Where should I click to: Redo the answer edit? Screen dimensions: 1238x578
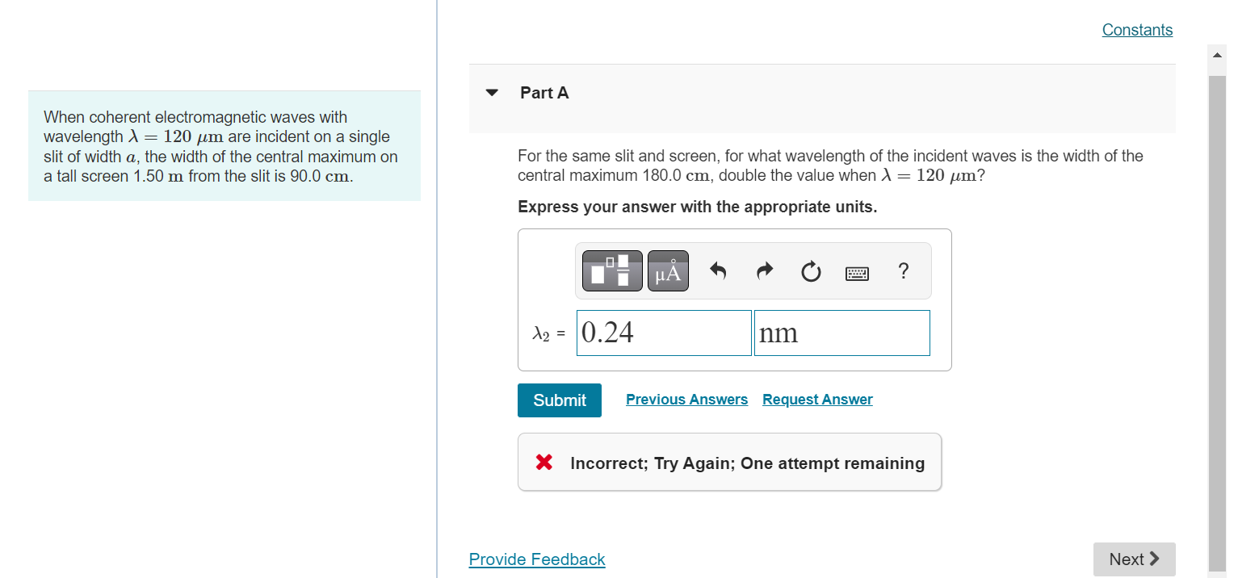pos(764,270)
